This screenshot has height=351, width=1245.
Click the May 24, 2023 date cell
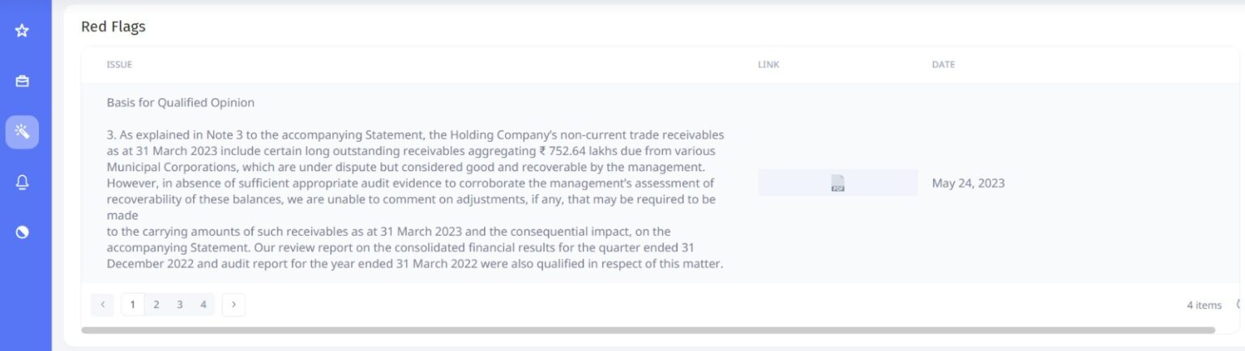click(968, 183)
